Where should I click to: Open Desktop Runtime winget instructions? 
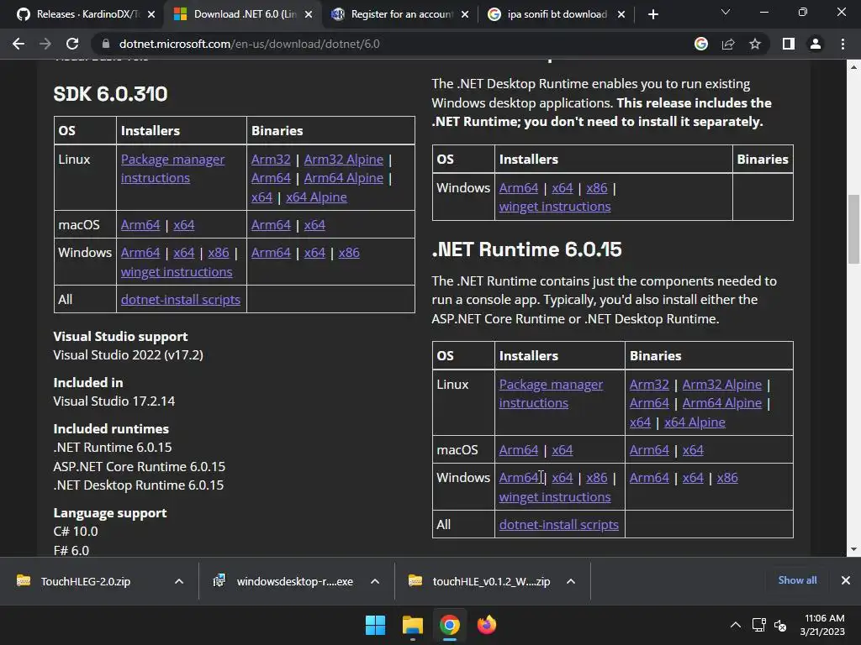pos(555,207)
